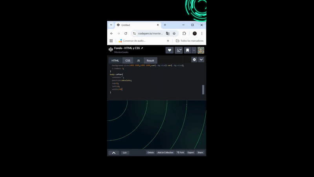Bookmark this page with the star icon
The height and width of the screenshot is (177, 314).
(174, 33)
